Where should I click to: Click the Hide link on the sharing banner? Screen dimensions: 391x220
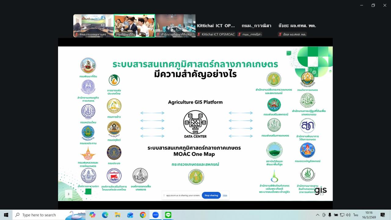coord(225,195)
